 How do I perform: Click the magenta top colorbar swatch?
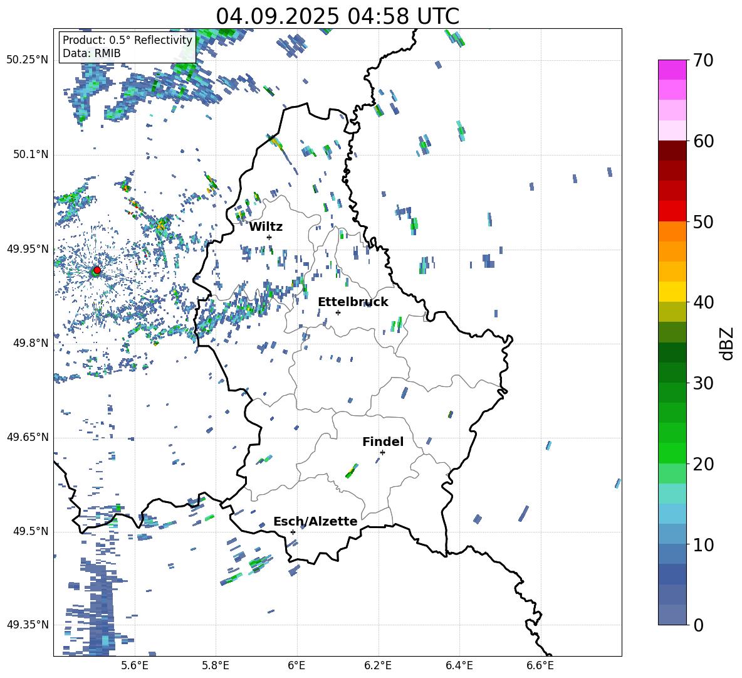pos(672,70)
